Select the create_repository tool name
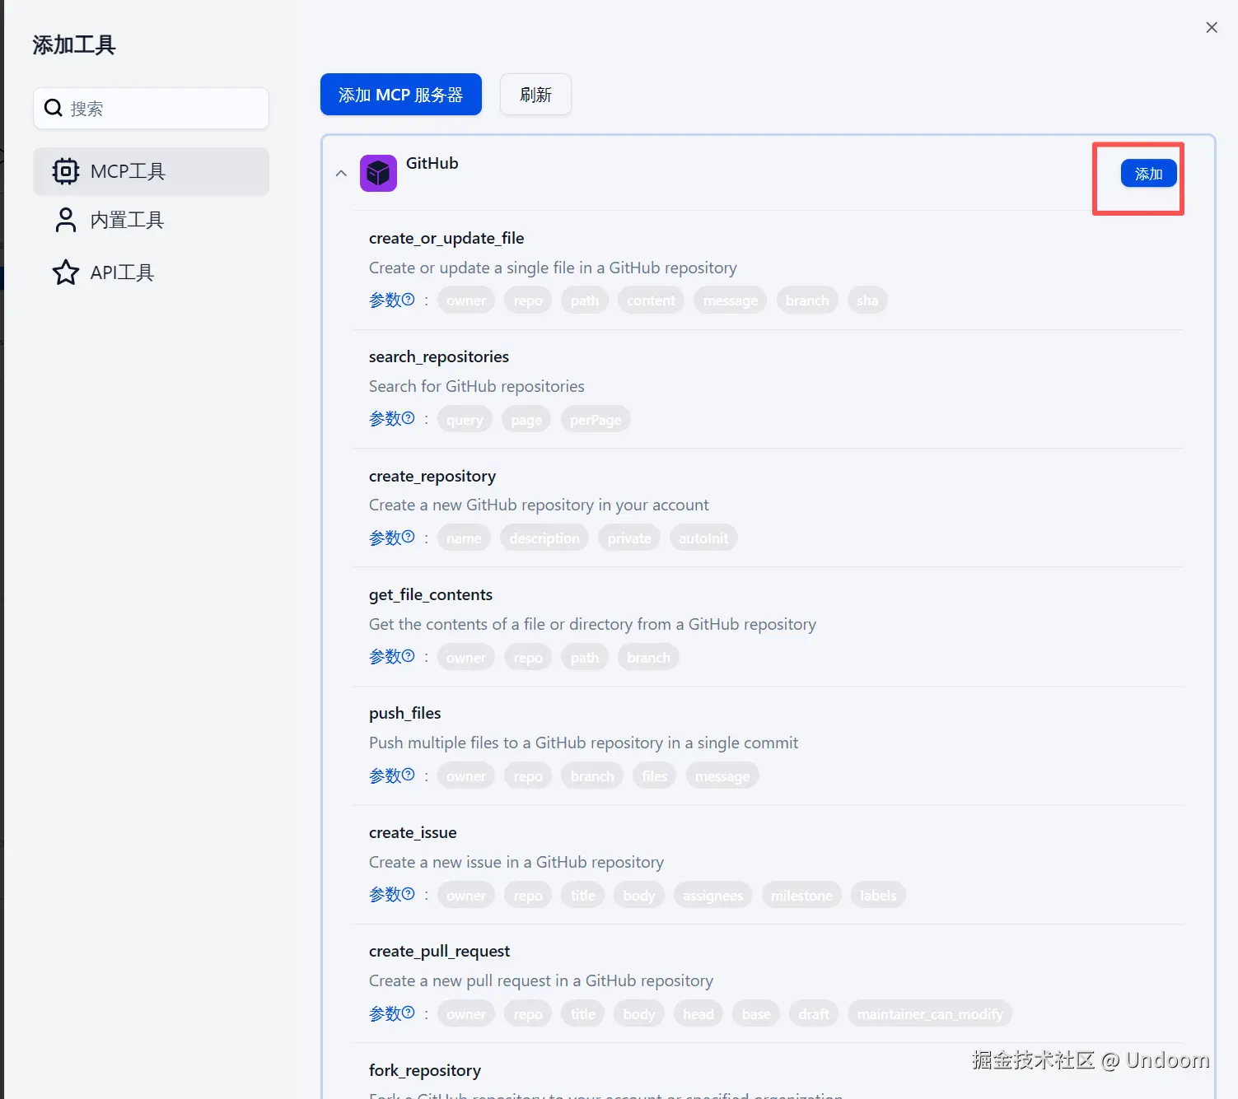Viewport: 1238px width, 1099px height. pos(432,476)
